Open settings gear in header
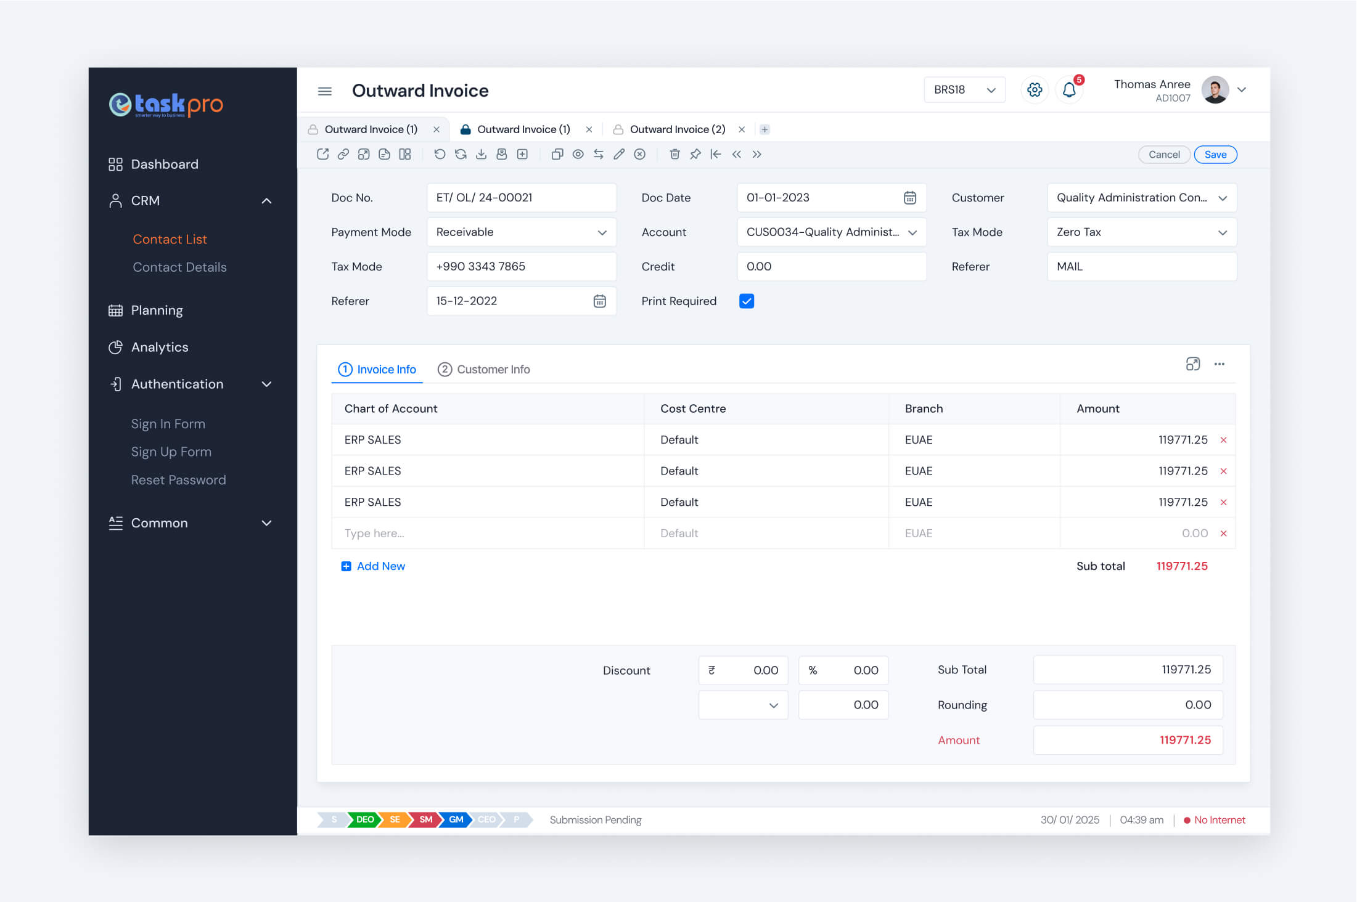This screenshot has height=902, width=1357. click(1035, 90)
